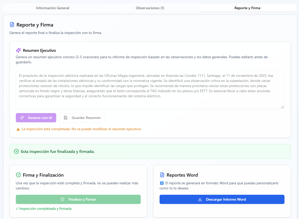Click the floppy disk icon in Guardar Resumen
Viewport: 299px width, 219px height.
point(66,118)
